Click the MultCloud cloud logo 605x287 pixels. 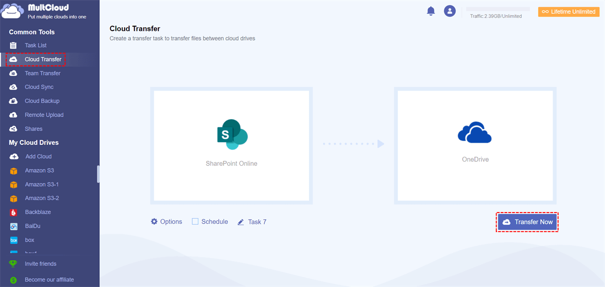(x=13, y=11)
